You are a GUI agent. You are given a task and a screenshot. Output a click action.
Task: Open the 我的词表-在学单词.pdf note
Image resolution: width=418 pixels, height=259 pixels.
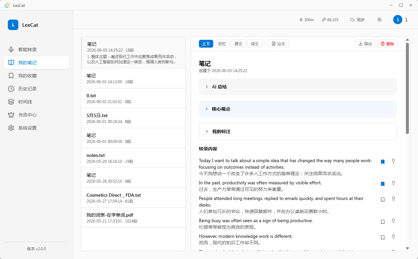coord(133,218)
